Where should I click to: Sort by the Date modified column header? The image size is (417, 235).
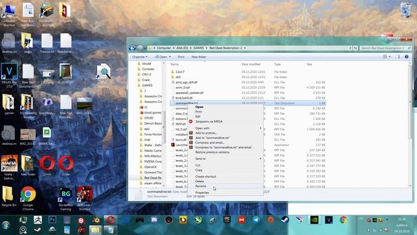click(x=251, y=64)
